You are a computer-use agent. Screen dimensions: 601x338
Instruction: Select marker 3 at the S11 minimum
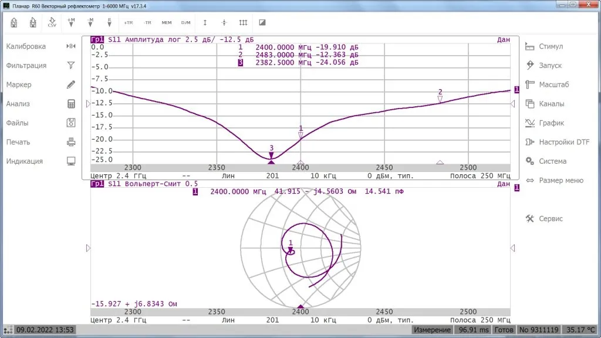click(x=271, y=155)
